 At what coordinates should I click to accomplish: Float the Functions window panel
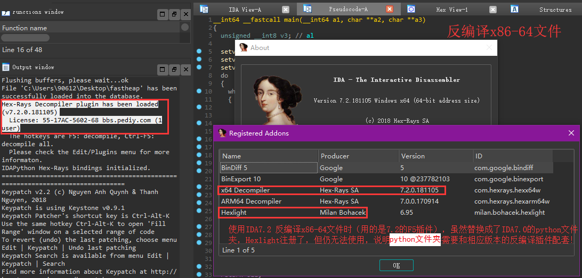pyautogui.click(x=174, y=14)
